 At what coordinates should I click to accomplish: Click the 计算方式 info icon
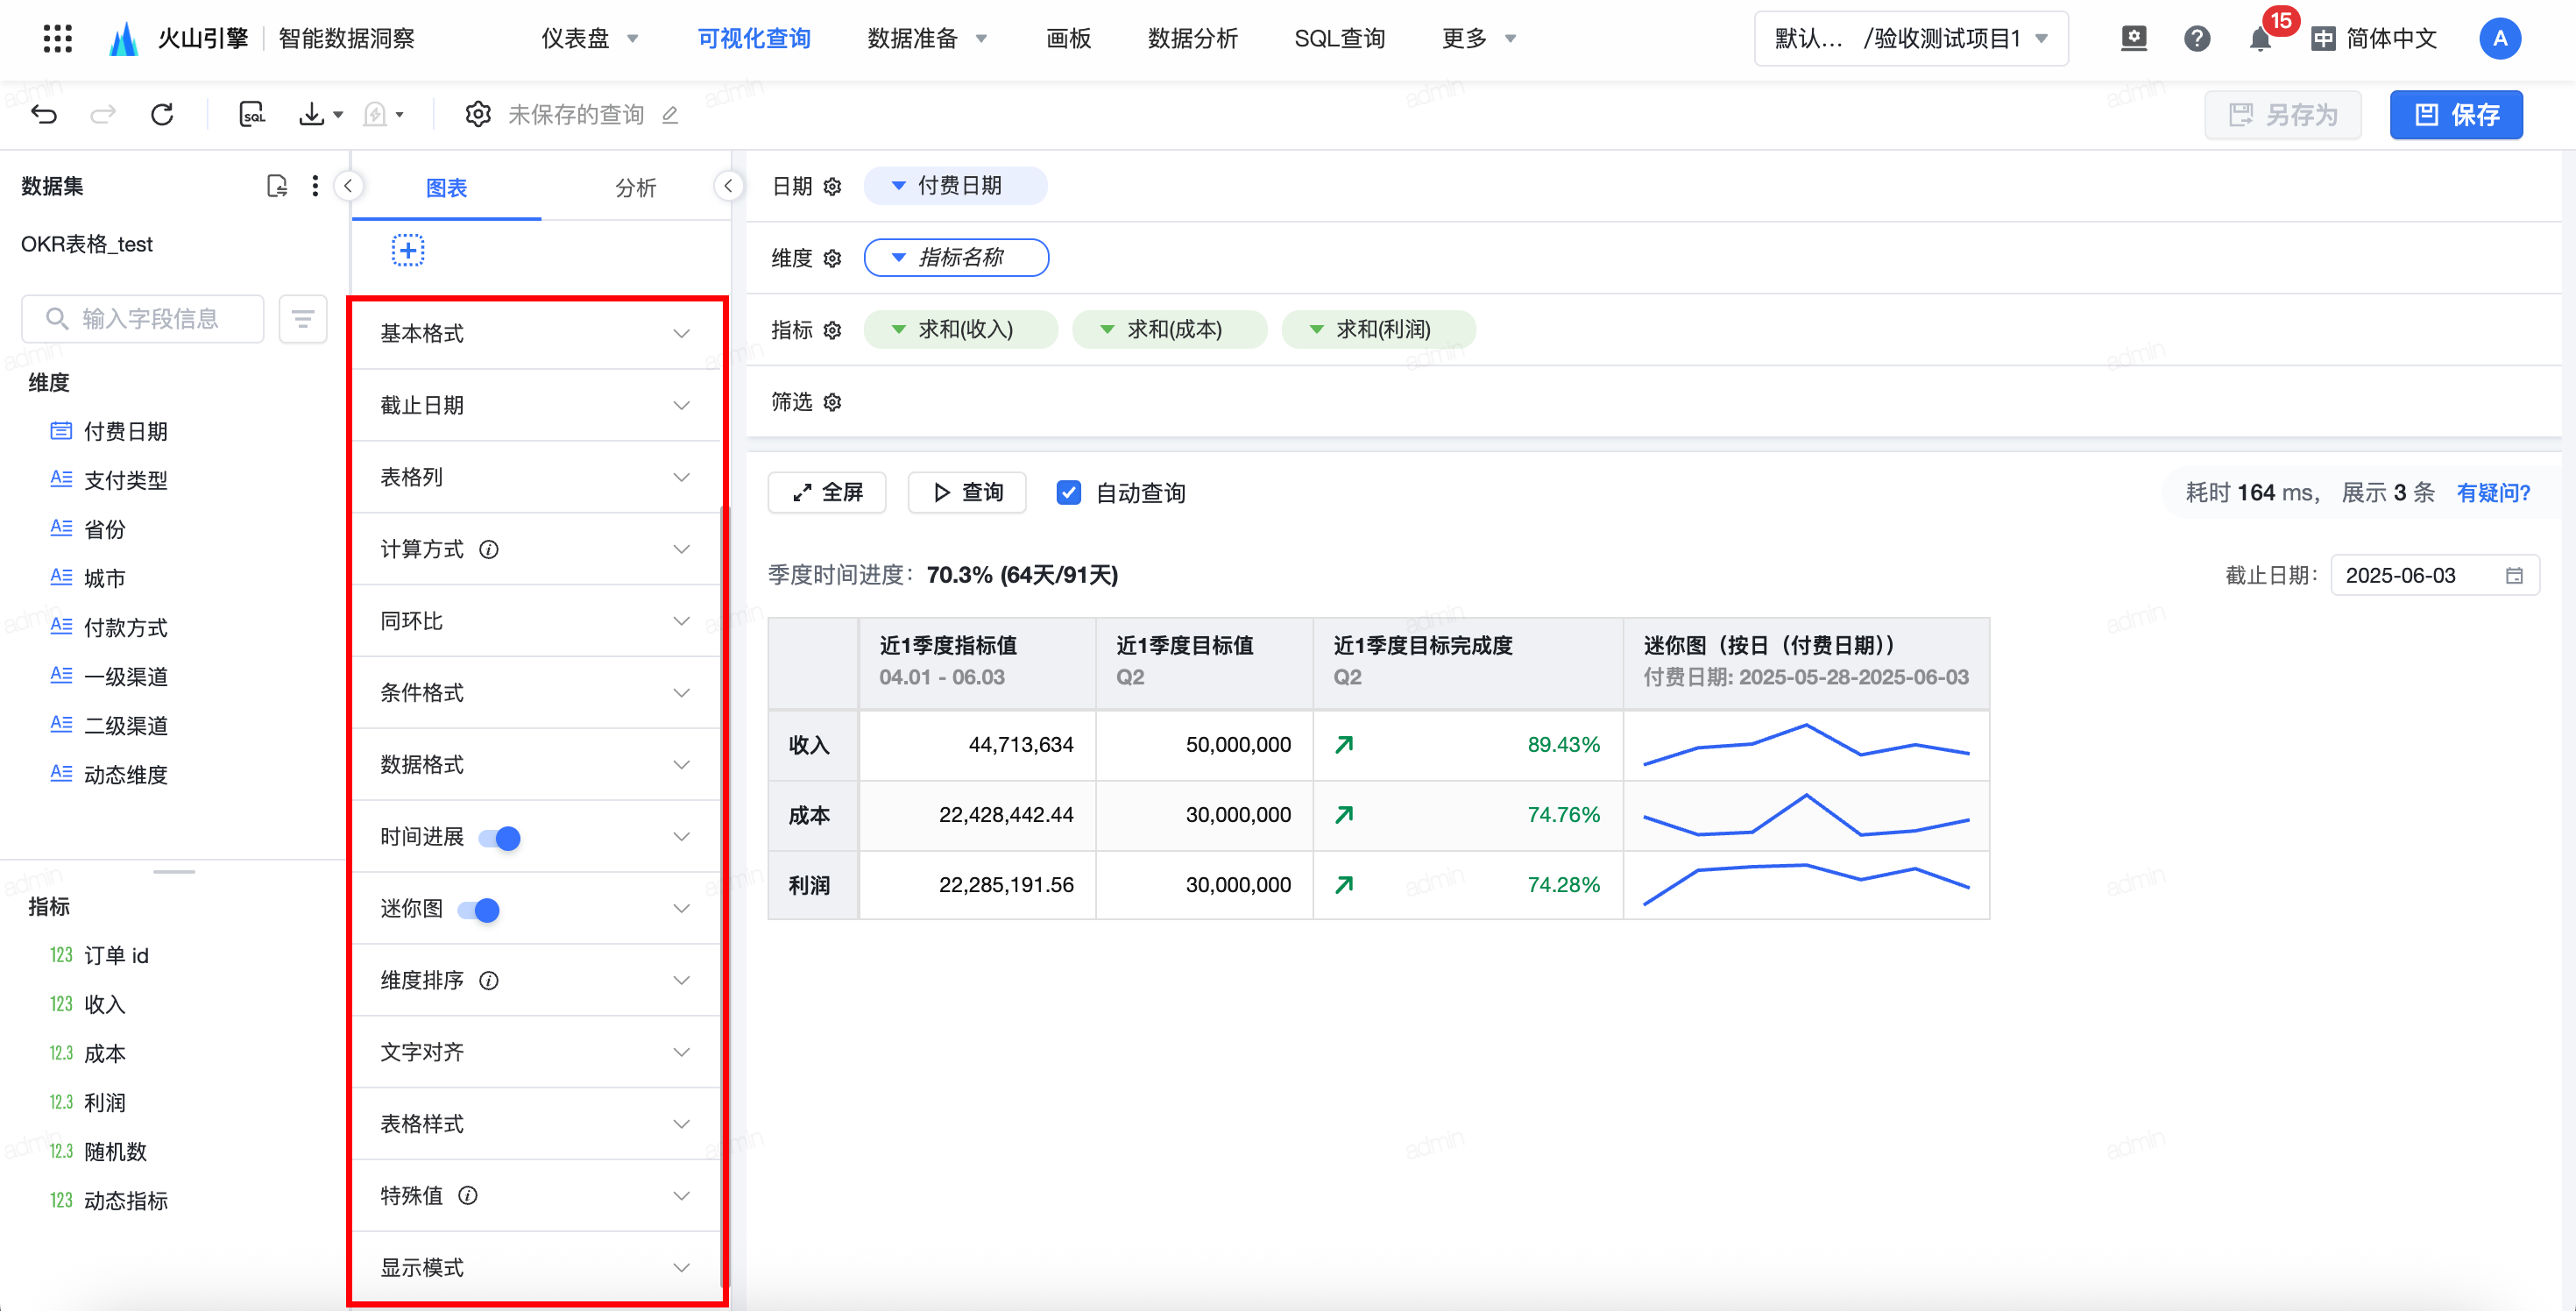tap(489, 549)
